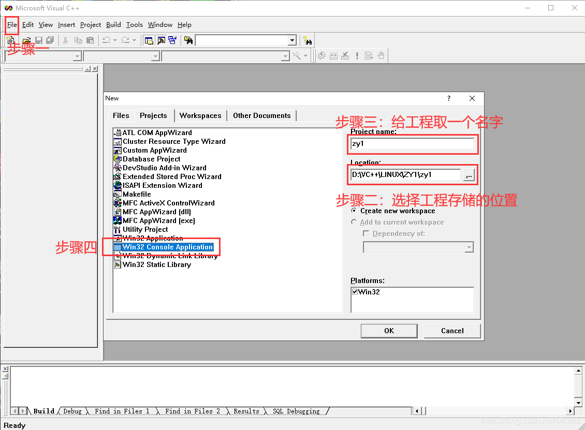
Task: Switch to the Files tab
Action: click(121, 115)
